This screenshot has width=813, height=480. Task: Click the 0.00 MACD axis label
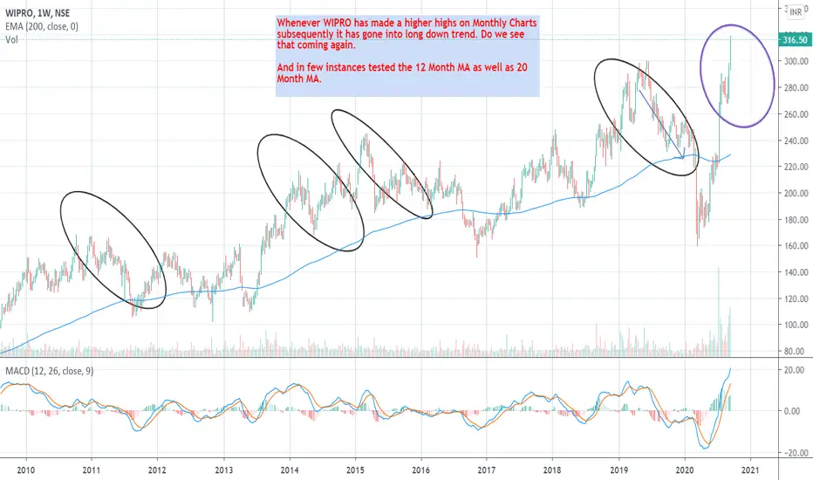(792, 411)
